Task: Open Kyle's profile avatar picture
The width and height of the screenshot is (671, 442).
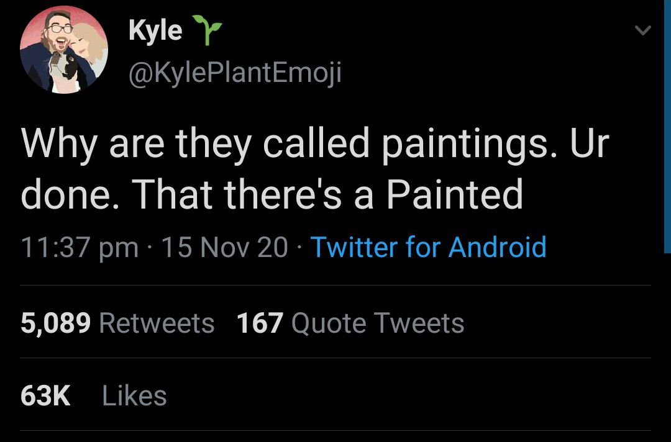Action: 64,50
